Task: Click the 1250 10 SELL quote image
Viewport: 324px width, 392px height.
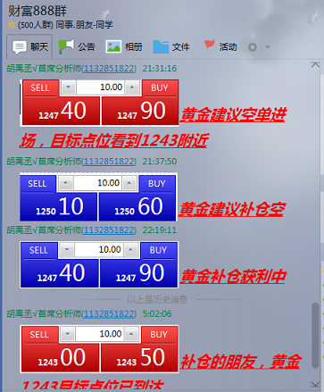Action: pos(59,206)
